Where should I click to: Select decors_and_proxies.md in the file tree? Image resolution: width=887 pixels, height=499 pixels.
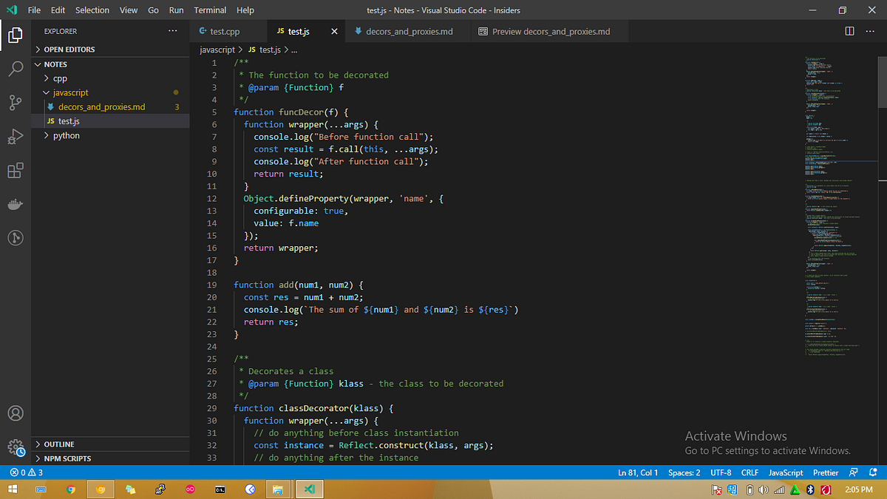tap(111, 107)
